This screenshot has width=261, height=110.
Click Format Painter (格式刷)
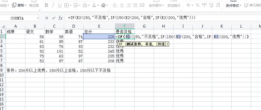34,5
